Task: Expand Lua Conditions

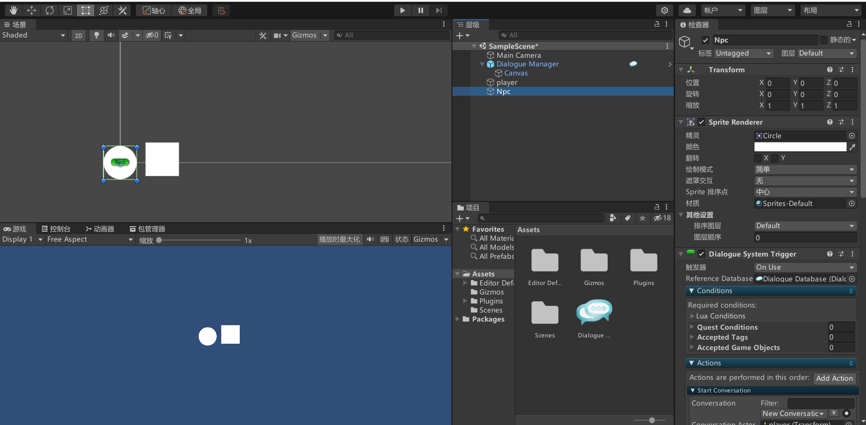Action: (692, 316)
